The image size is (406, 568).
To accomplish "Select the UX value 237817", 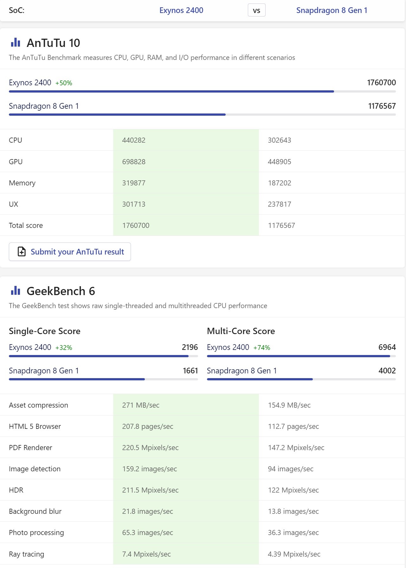I will (x=280, y=204).
